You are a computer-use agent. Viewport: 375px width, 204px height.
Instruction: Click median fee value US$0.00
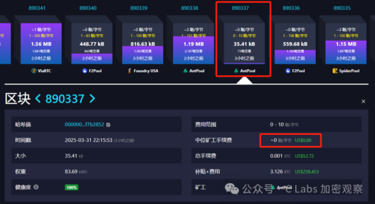(x=303, y=140)
